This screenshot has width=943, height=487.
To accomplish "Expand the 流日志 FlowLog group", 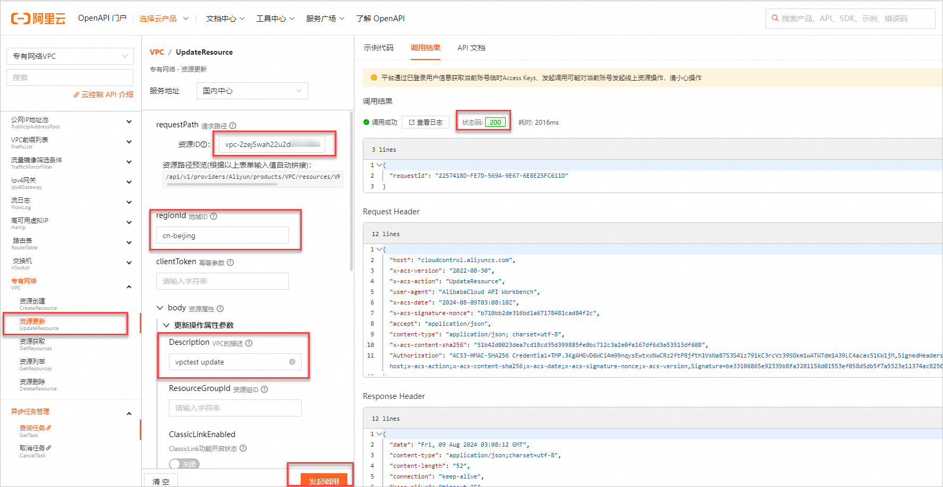I will point(129,203).
